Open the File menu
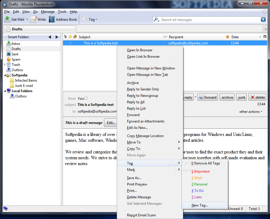270x219 pixels. [x=7, y=12]
